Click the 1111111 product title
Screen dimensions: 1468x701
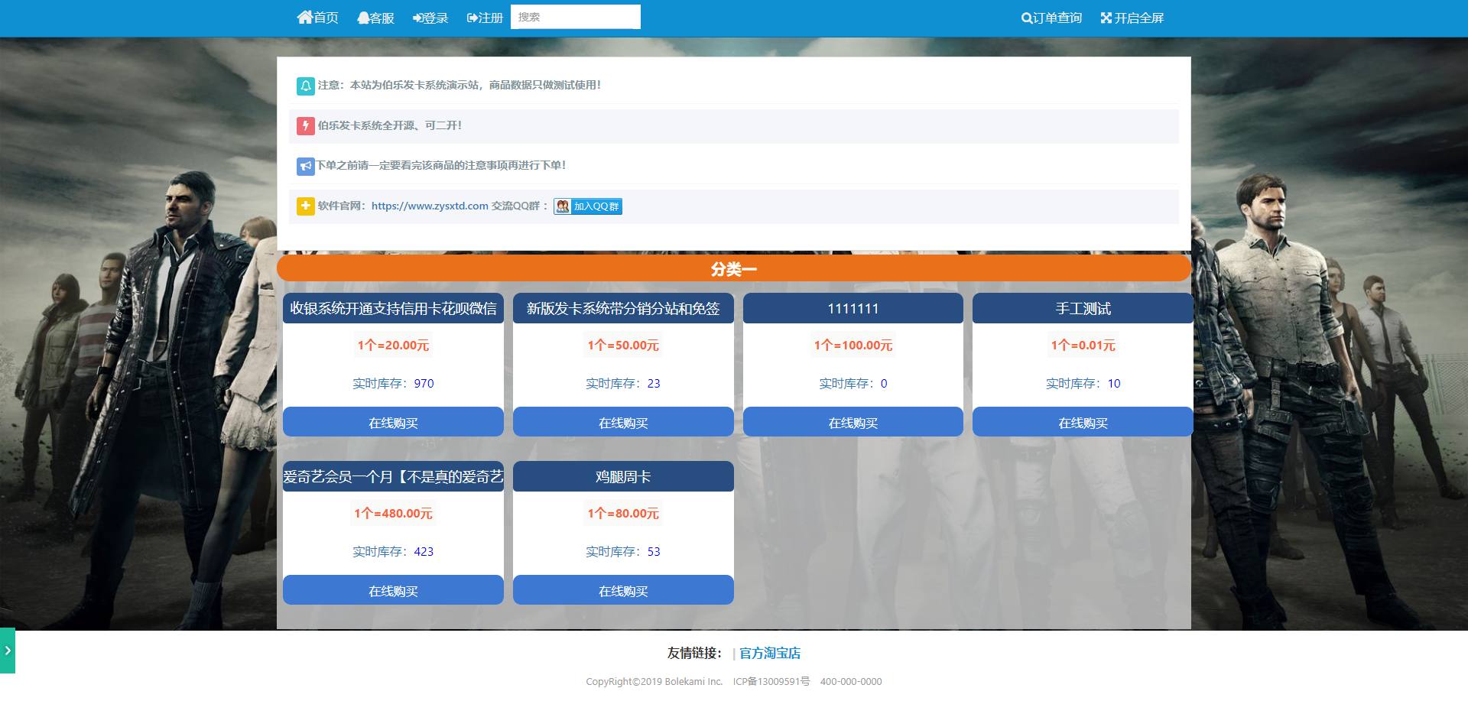[853, 309]
